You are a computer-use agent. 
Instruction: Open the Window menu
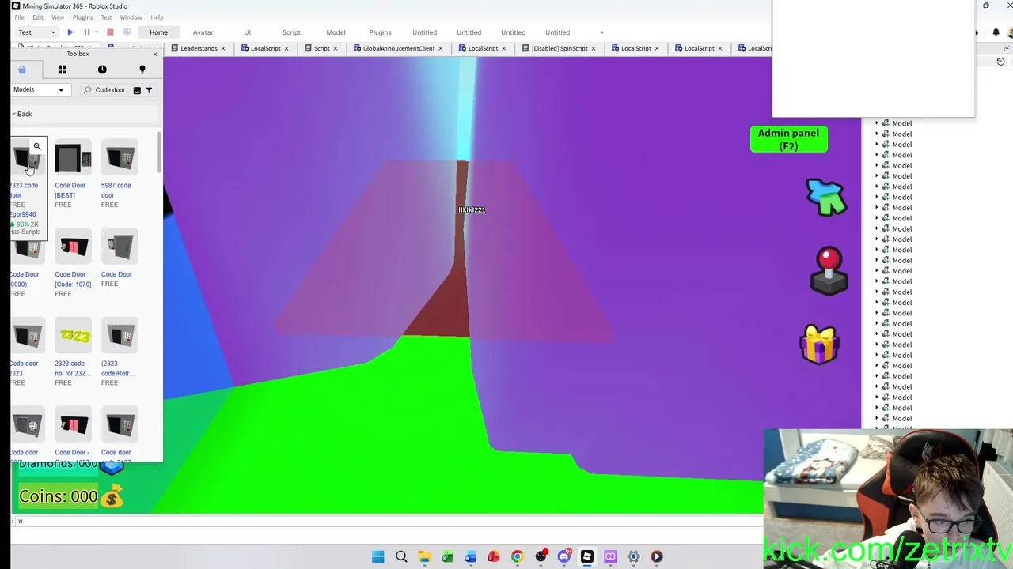(x=131, y=17)
